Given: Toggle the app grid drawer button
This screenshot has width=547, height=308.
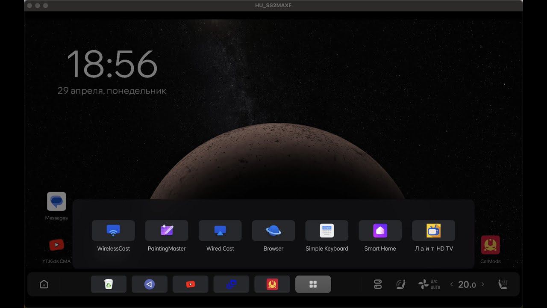Looking at the screenshot, I should click(x=313, y=284).
